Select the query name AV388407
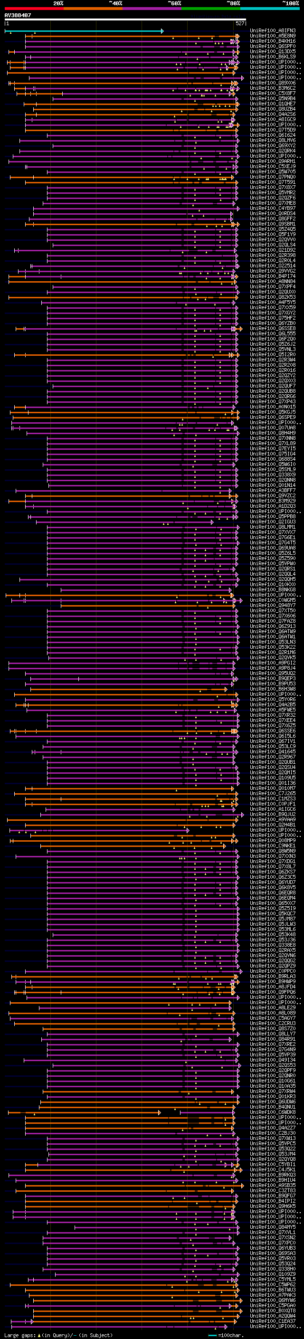This screenshot has width=304, height=1339. (18, 15)
